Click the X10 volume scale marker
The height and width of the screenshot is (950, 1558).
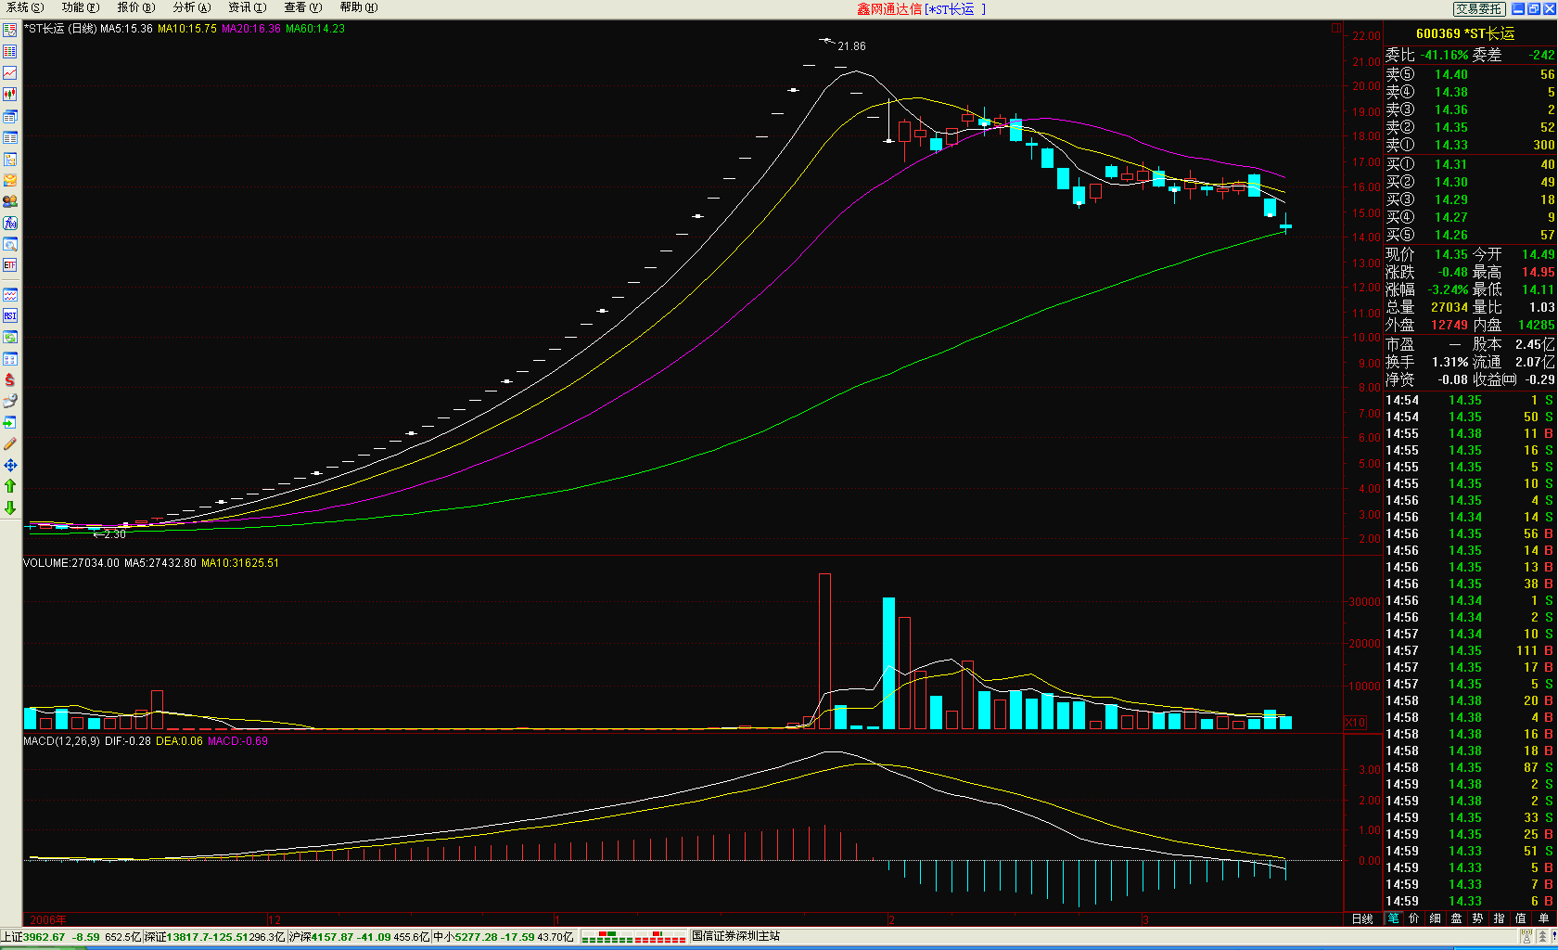1355,722
